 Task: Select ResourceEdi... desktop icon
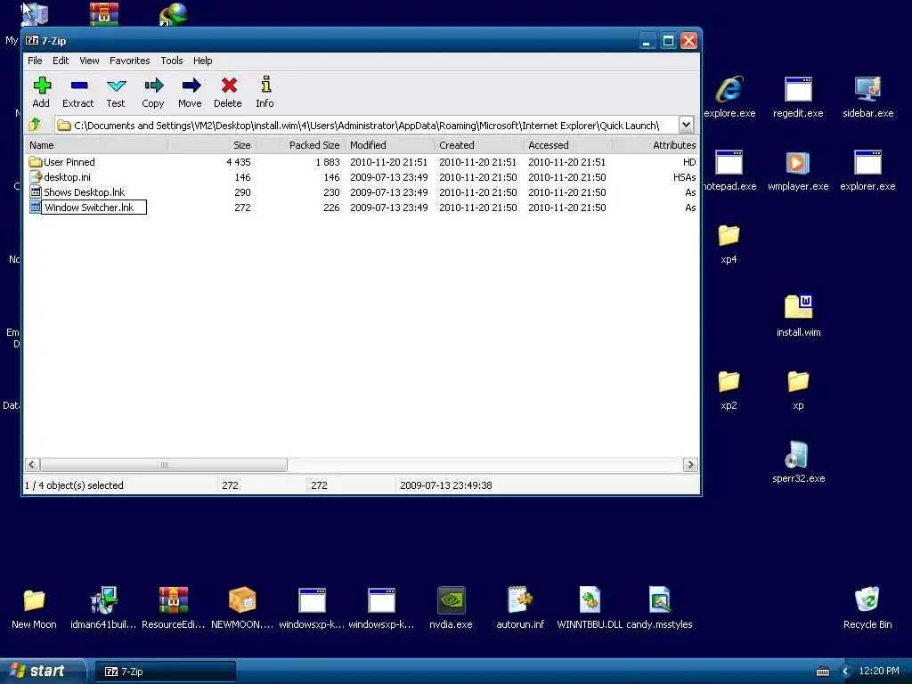(174, 607)
